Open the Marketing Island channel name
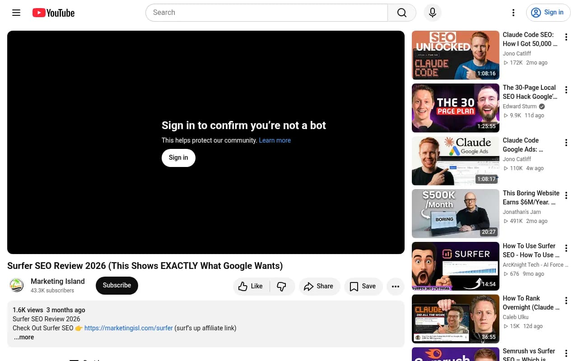Screen dimensions: 578x361 click(x=58, y=281)
